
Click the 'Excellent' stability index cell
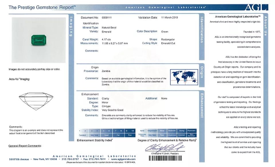[82, 135]
